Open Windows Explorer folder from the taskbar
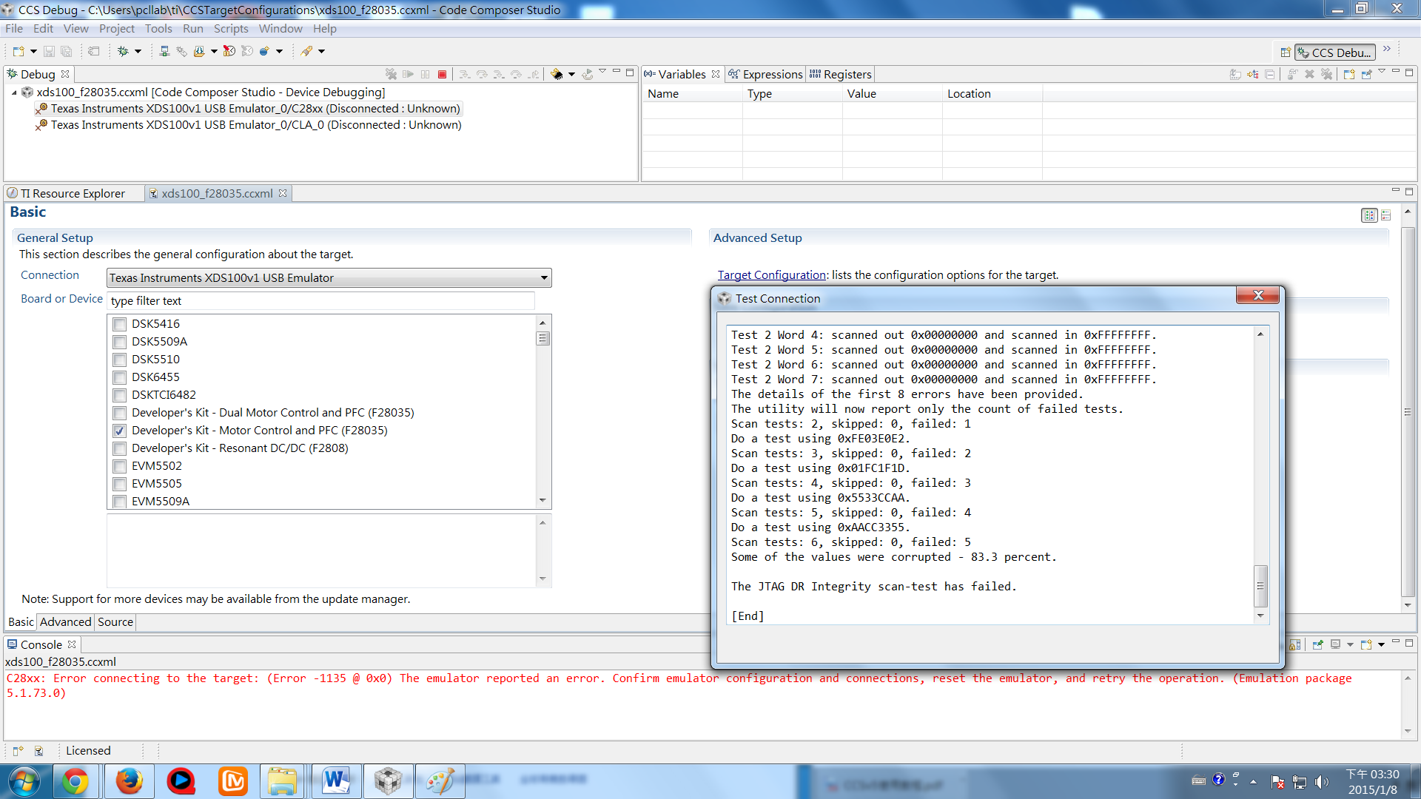The image size is (1421, 799). tap(282, 781)
